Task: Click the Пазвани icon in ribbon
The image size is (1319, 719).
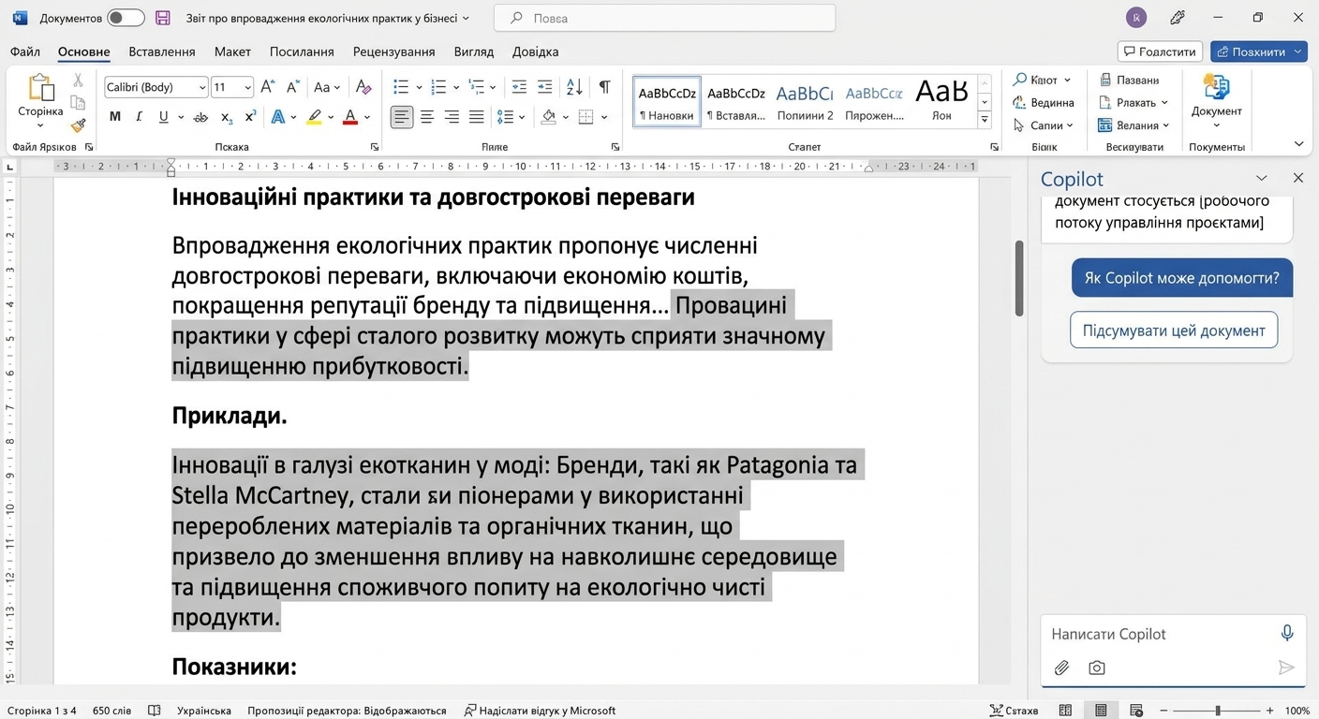Action: 1105,80
